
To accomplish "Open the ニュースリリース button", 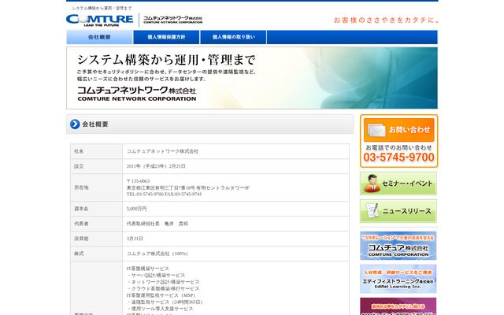I will pyautogui.click(x=398, y=211).
